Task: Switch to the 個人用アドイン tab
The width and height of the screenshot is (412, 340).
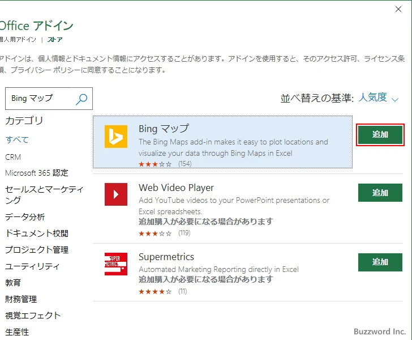Action: [18, 40]
